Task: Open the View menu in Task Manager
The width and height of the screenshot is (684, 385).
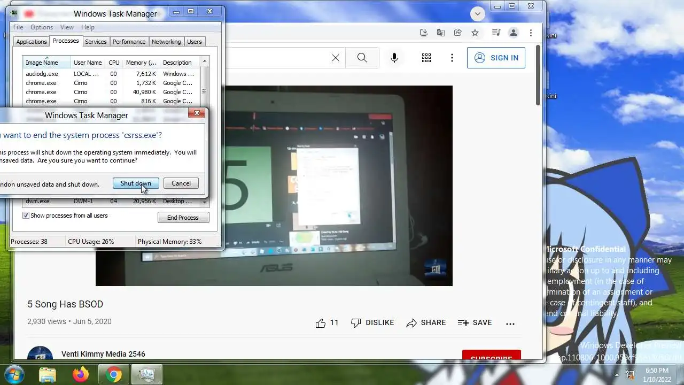Action: pyautogui.click(x=67, y=27)
